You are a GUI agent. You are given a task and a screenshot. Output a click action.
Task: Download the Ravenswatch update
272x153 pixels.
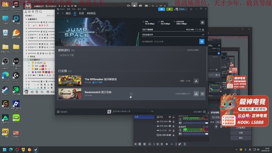coord(196,94)
